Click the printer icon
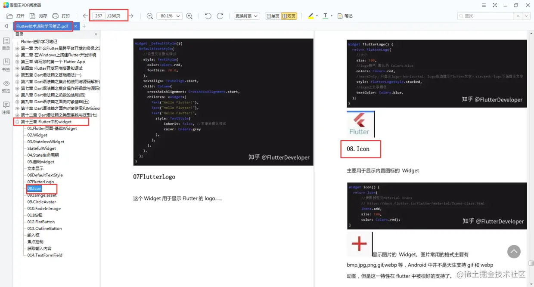The width and height of the screenshot is (534, 287). pos(55,16)
